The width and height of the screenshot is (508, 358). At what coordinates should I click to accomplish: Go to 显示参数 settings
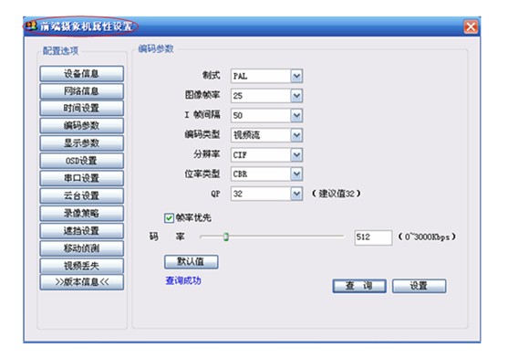[82, 143]
